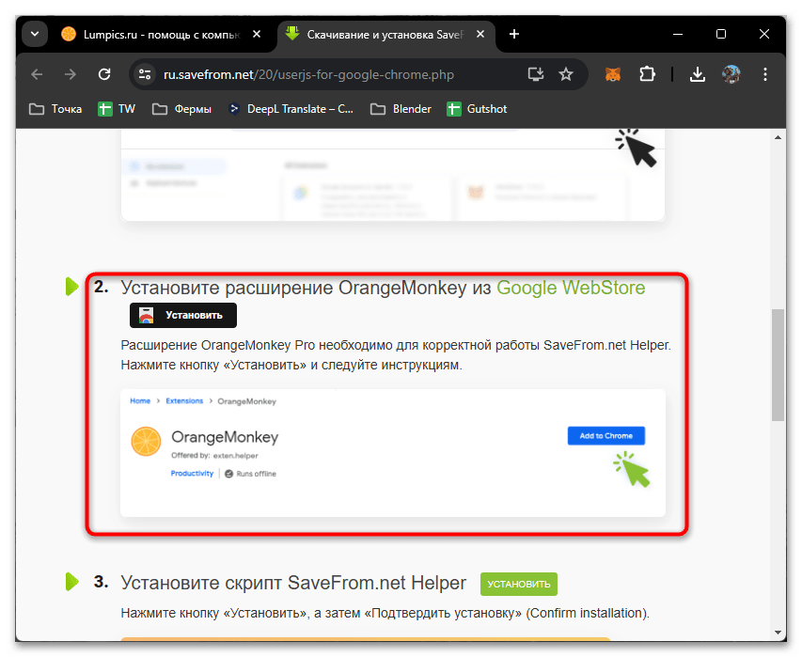
Task: Open site information icon in address bar
Action: pyautogui.click(x=144, y=74)
